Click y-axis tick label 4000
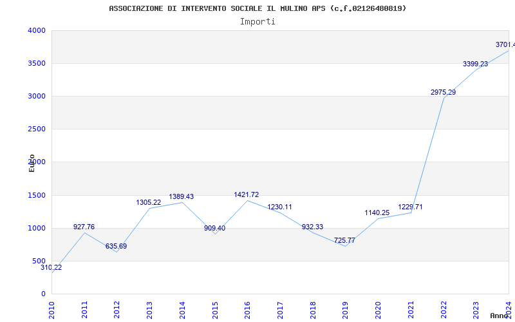This screenshot has width=515, height=322. [x=37, y=30]
